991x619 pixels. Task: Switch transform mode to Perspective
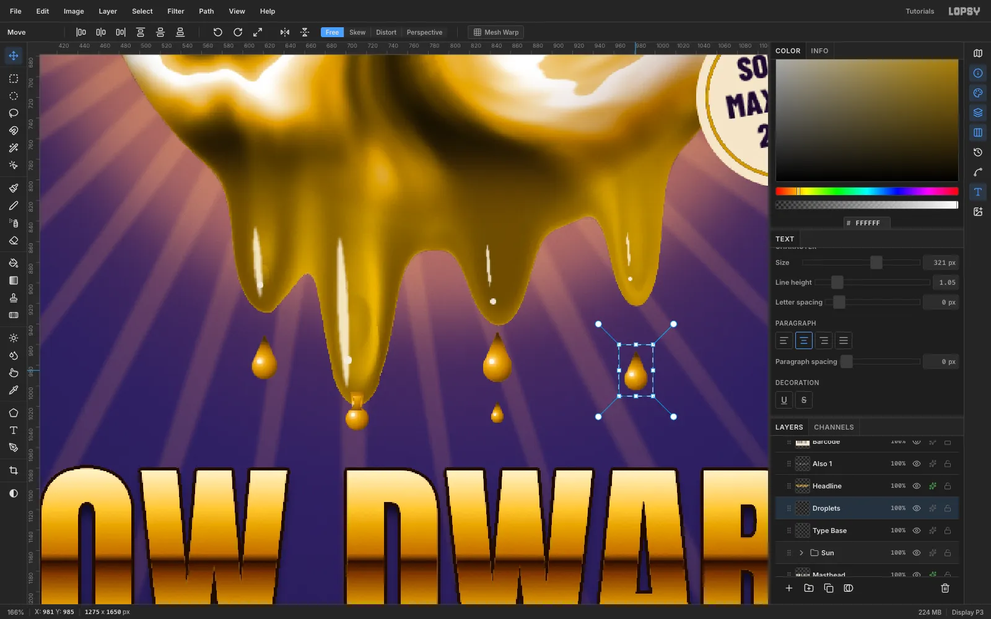click(x=424, y=32)
